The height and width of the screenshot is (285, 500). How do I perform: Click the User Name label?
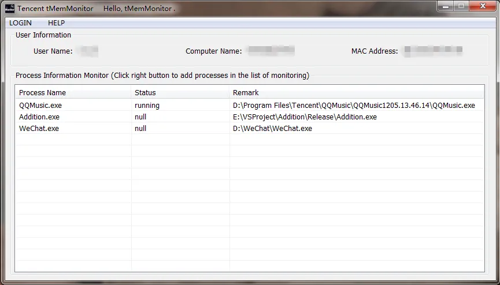pos(53,51)
